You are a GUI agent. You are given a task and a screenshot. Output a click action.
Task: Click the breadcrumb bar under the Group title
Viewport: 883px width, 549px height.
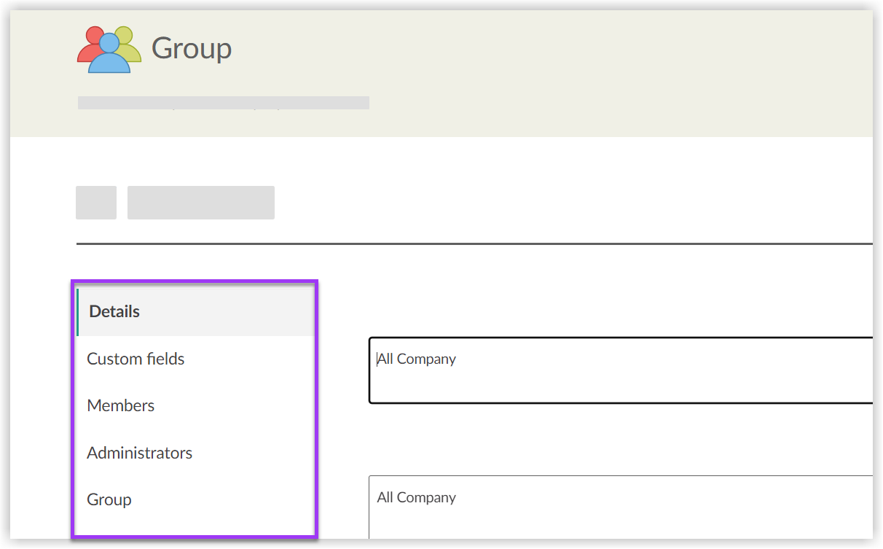pos(224,102)
